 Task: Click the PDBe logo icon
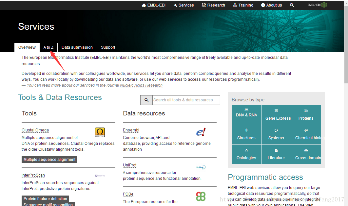(x=201, y=197)
